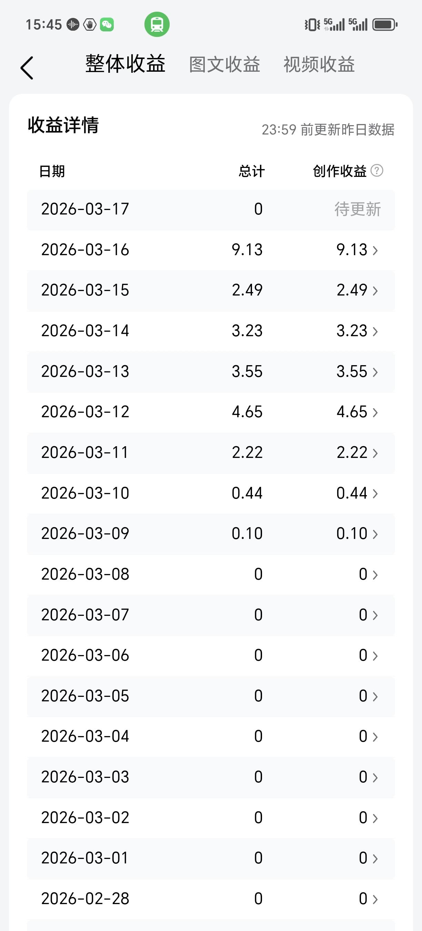Tap the vibrate mode icon
Screen dimensions: 422x931
pyautogui.click(x=312, y=24)
